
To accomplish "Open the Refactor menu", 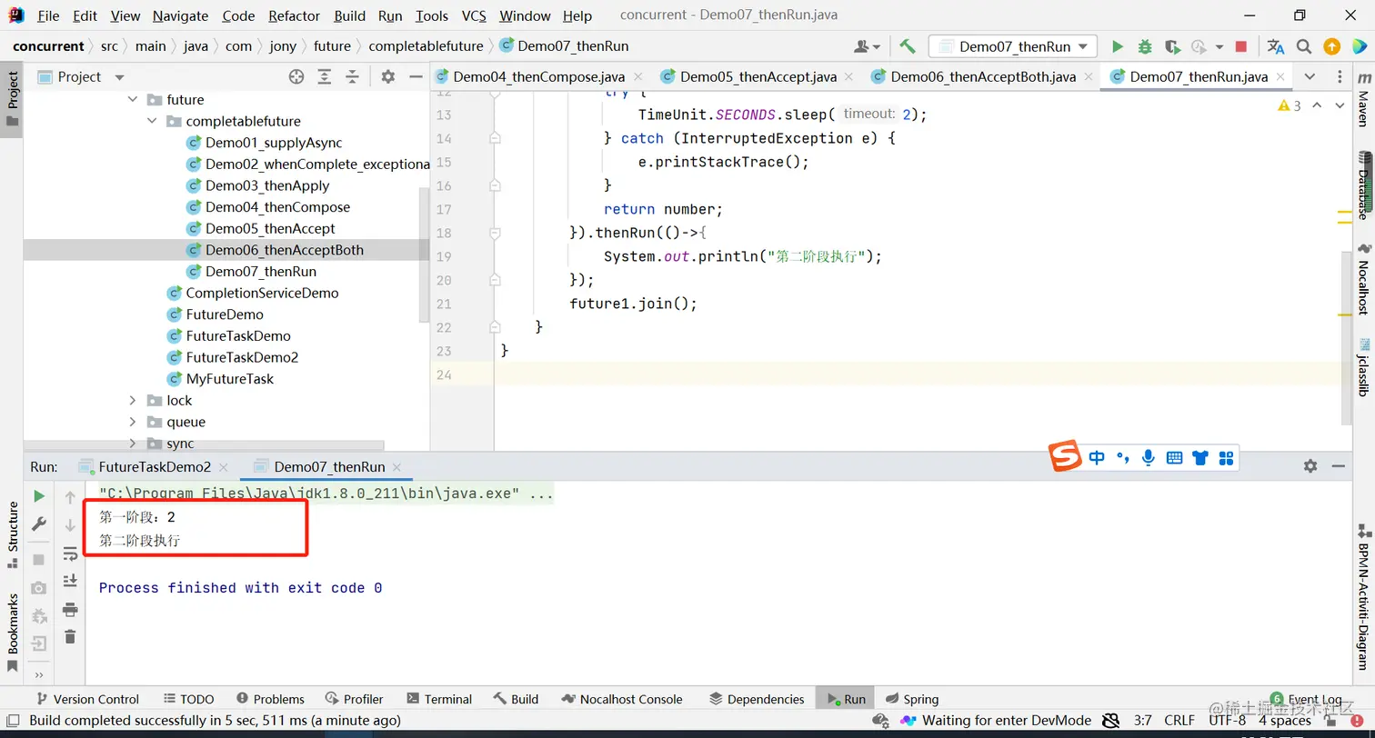I will 295,15.
